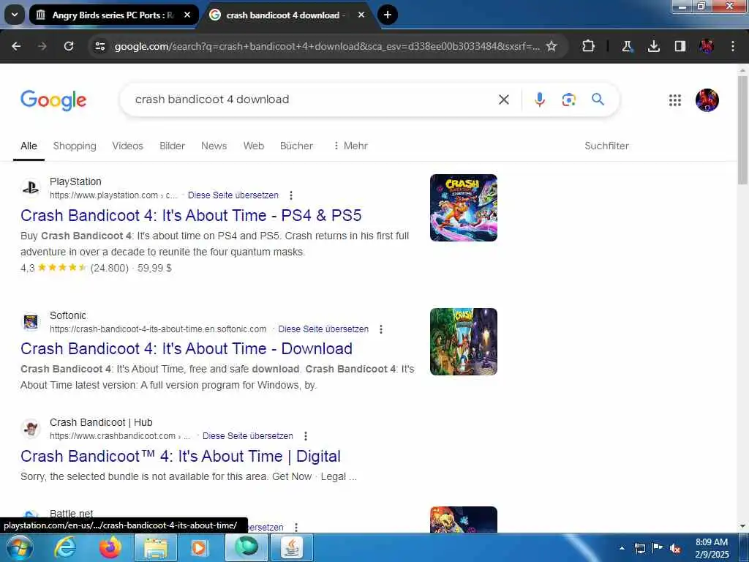Open a new browser tab

388,15
